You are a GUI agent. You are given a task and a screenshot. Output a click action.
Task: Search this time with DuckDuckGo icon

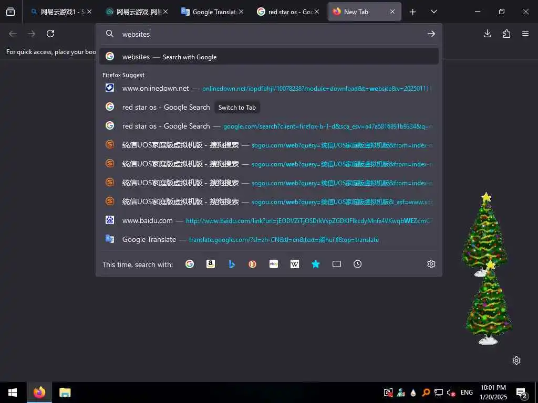(253, 264)
